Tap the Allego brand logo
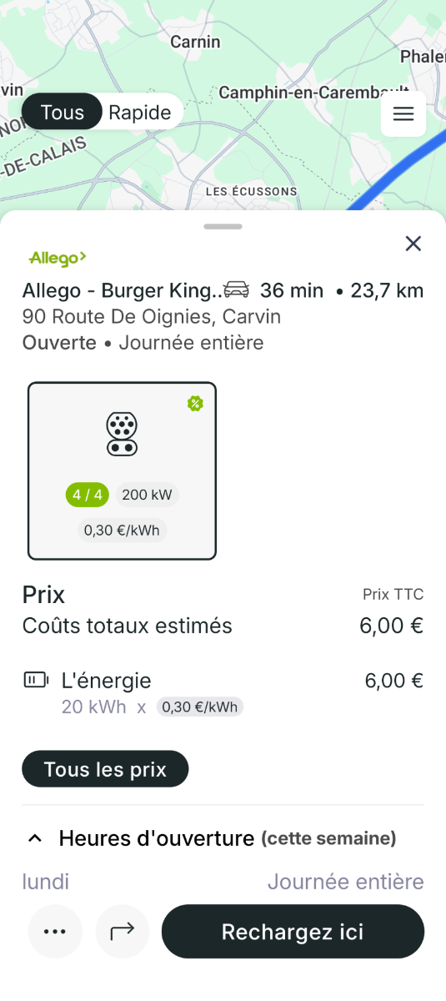The height and width of the screenshot is (1001, 446). [x=58, y=259]
